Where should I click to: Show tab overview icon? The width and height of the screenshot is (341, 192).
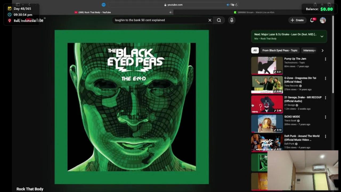(329, 5)
